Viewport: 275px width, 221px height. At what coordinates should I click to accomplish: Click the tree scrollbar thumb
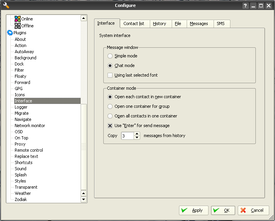84,147
